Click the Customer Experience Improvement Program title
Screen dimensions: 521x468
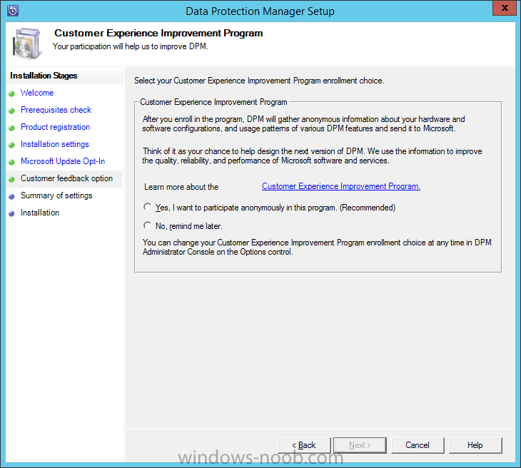158,34
